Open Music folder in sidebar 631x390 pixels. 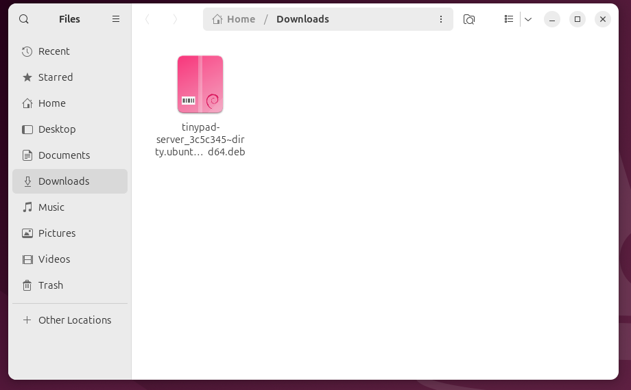point(70,207)
